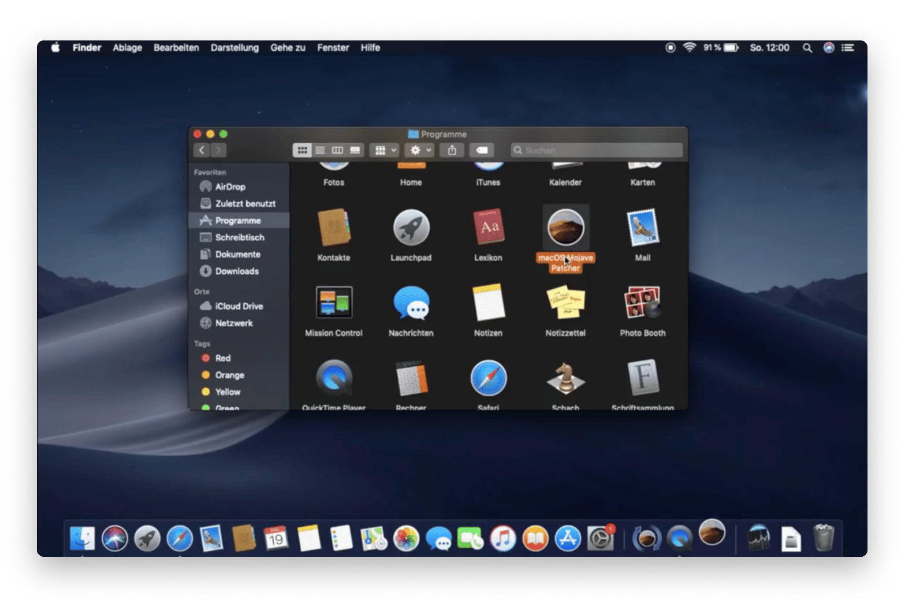Screen dimensions: 901x610
Task: Open the Gehe zu menu
Action: click(288, 47)
